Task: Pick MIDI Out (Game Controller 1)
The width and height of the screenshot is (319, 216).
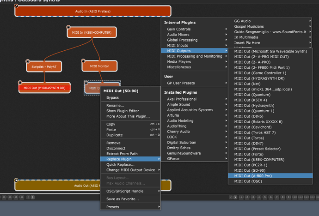Action: pos(270,73)
